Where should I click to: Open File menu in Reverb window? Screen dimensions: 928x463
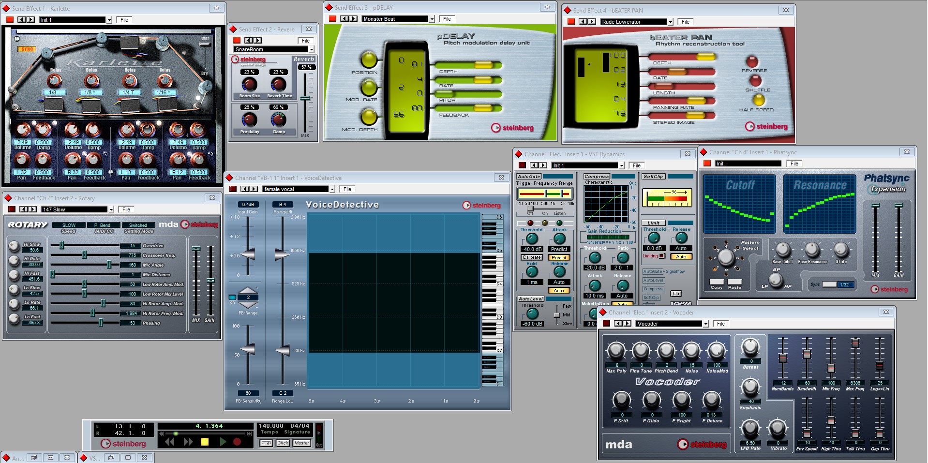click(306, 41)
